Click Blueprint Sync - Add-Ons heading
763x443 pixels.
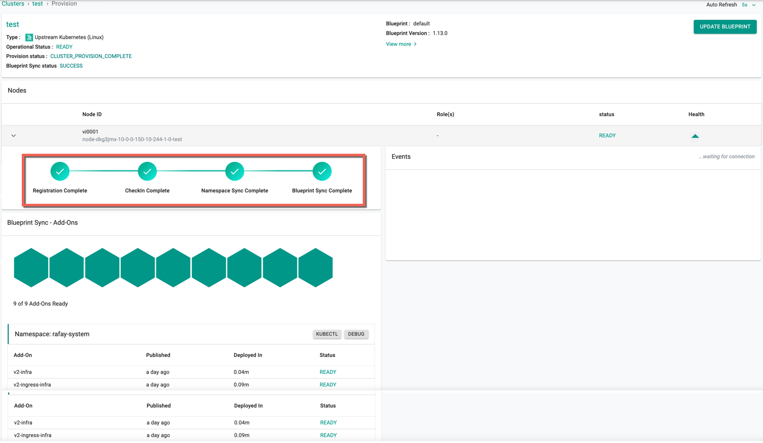pos(43,223)
